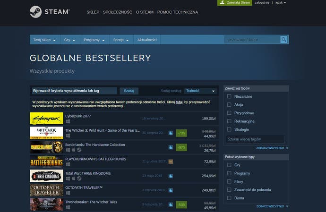Viewport: 326px width, 212px height.
Task: Click the Windows icon under Borderlands Handsome Collection
Action: 68,150
